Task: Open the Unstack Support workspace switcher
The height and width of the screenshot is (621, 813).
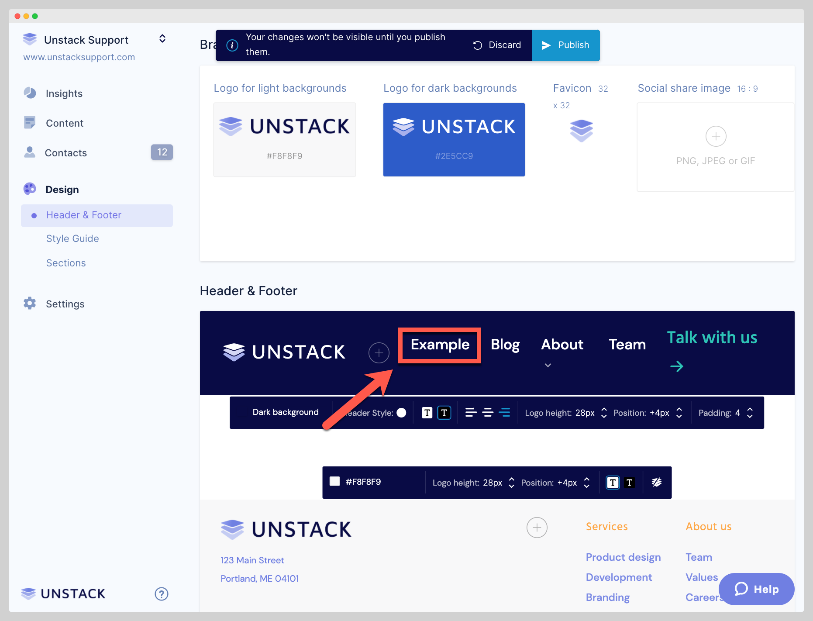Action: [162, 38]
